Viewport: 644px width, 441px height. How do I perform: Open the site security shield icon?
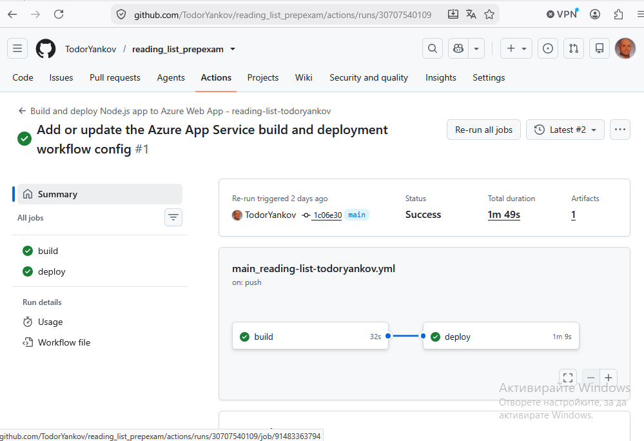point(121,15)
